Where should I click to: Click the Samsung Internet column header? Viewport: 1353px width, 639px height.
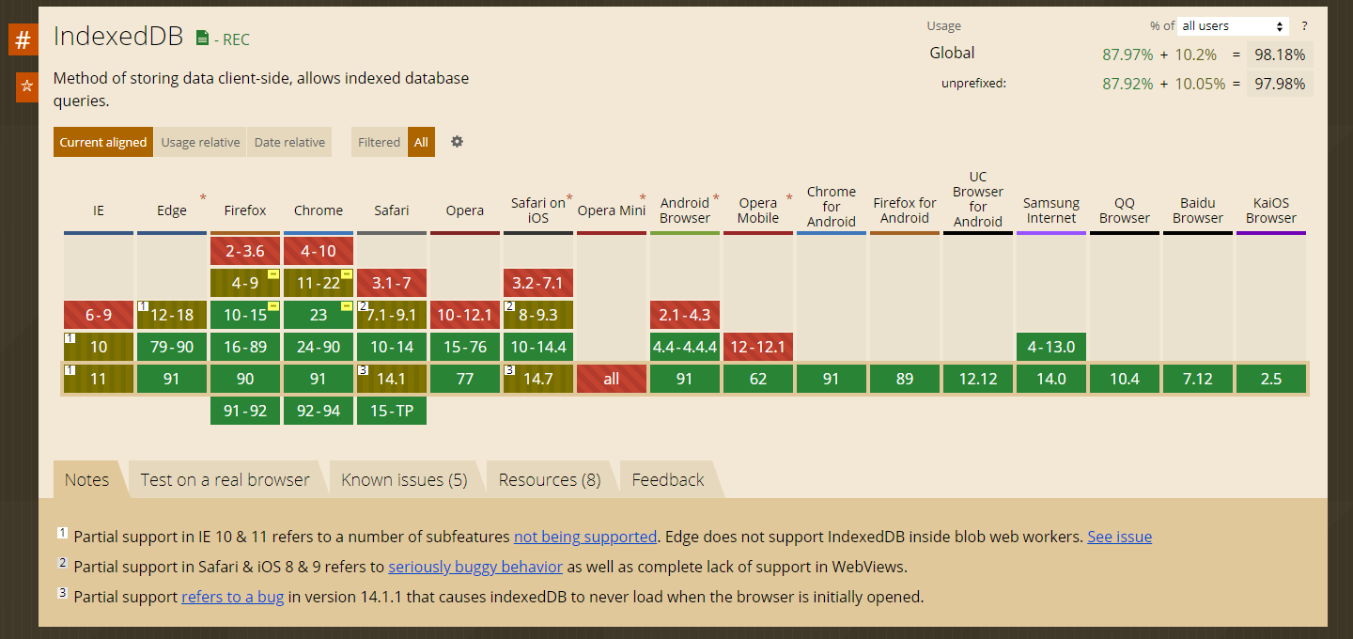coord(1051,210)
